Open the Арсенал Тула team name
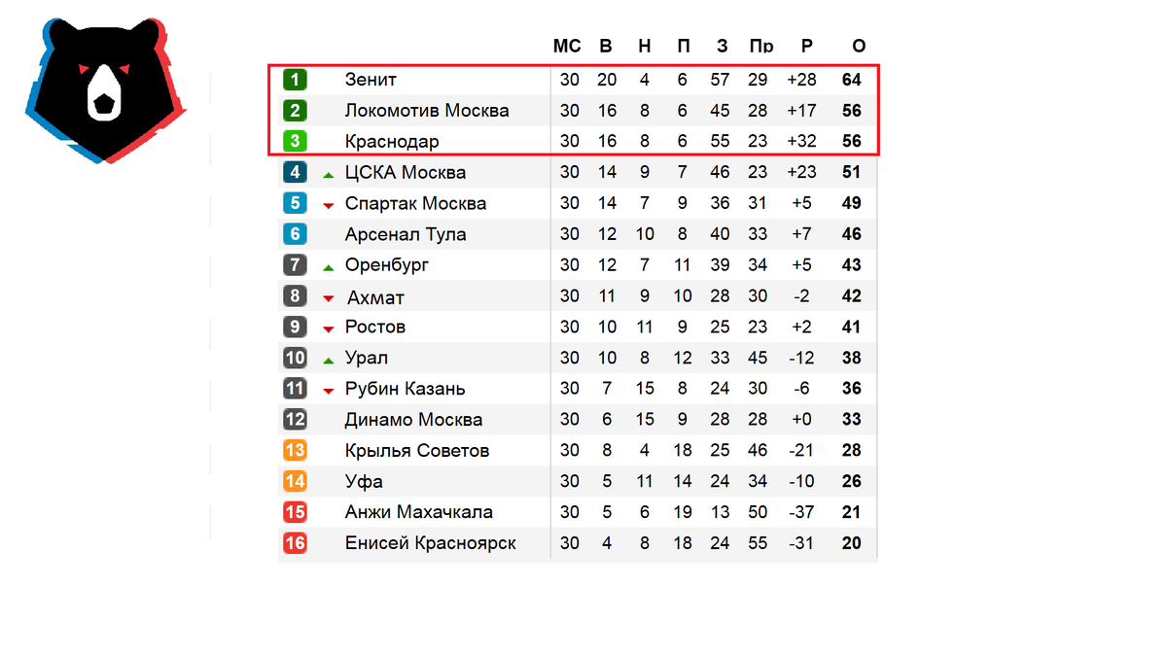This screenshot has width=1167, height=656. (406, 234)
